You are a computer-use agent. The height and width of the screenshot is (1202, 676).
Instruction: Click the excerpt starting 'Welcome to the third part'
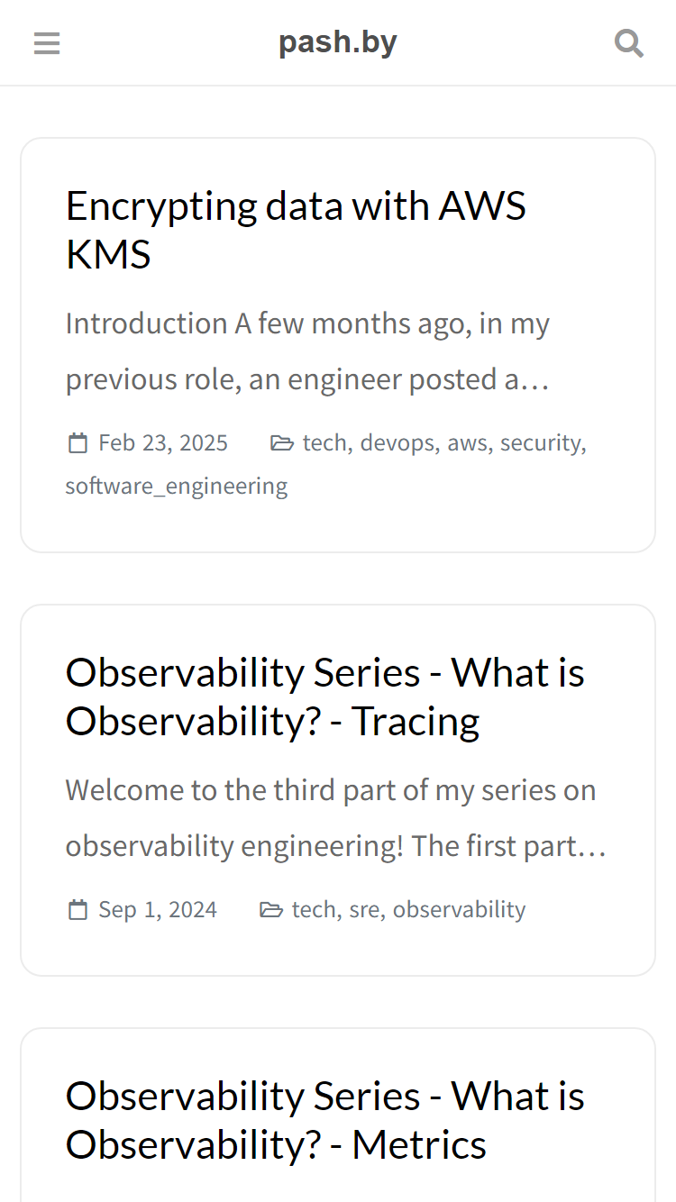[x=335, y=818]
